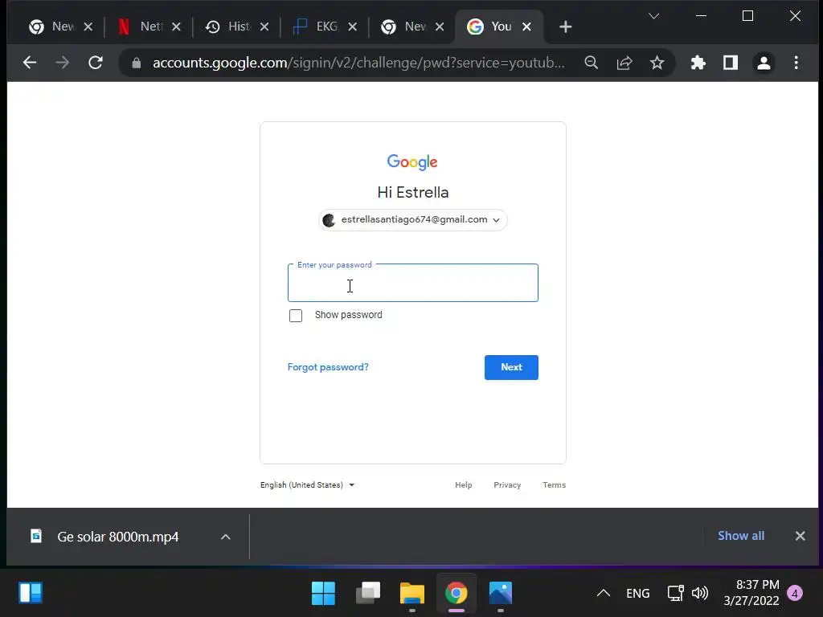
Task: Toggle the browser side panel
Action: point(731,63)
